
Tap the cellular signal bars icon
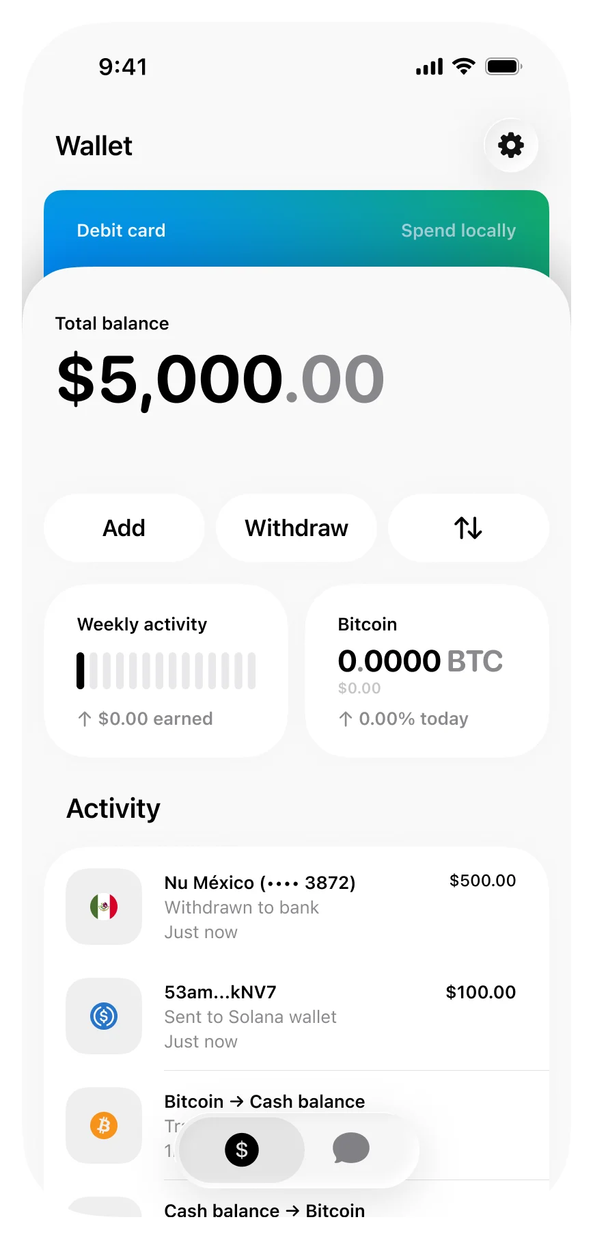[429, 66]
